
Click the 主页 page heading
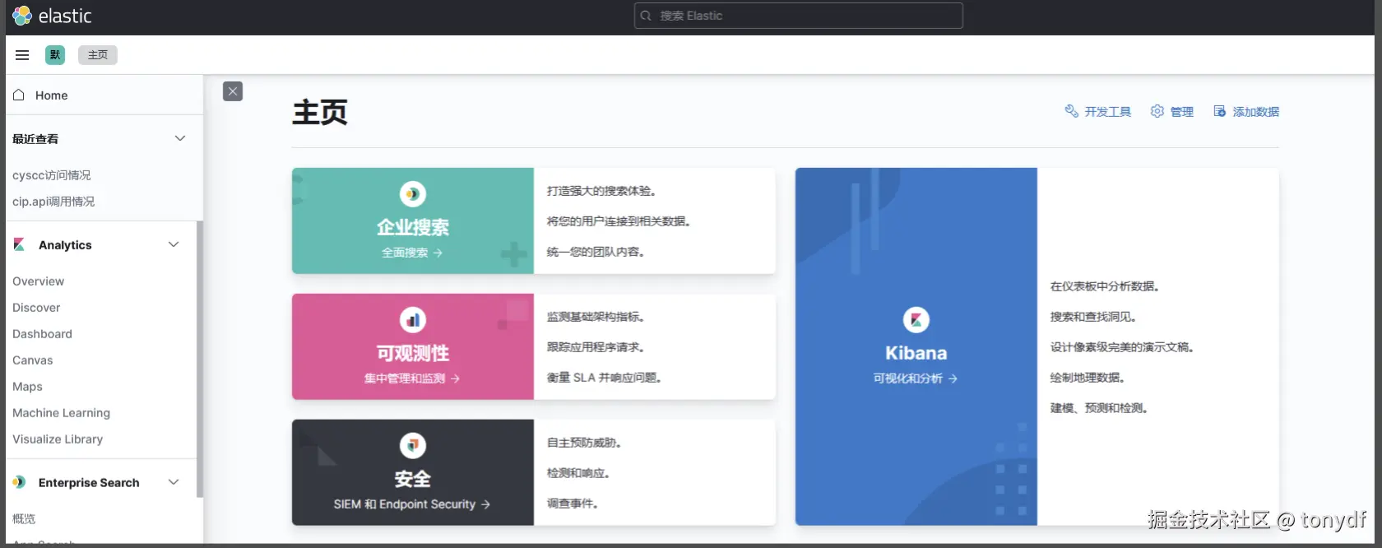pos(320,112)
